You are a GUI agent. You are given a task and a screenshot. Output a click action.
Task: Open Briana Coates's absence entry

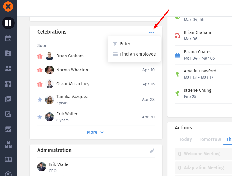(x=203, y=55)
